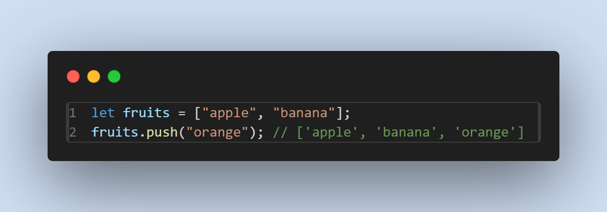
Task: Click the yellow minimize dot
Action: [94, 76]
